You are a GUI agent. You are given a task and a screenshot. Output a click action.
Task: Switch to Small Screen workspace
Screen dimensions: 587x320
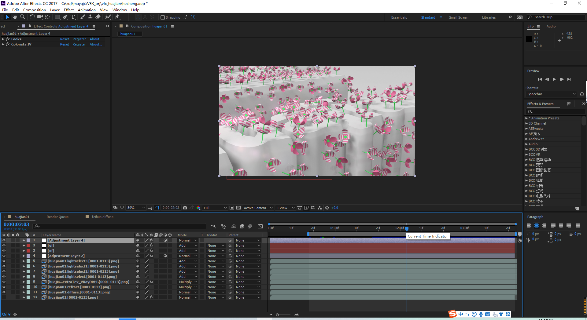(459, 17)
